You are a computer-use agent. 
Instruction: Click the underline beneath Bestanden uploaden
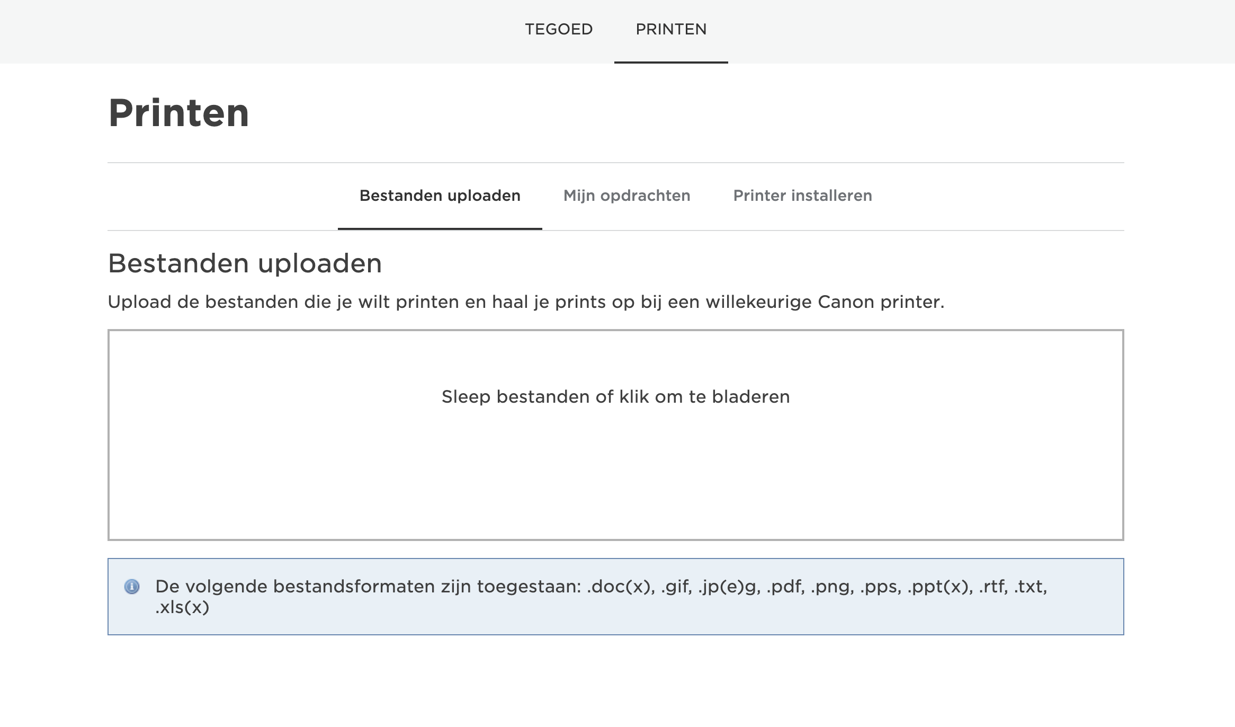(440, 229)
